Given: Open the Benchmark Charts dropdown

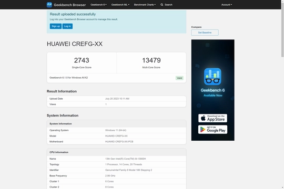Looking at the screenshot, I should tap(145, 5).
